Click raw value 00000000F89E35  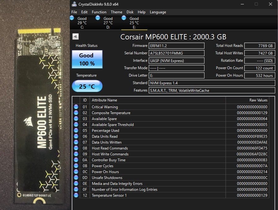pos(253,136)
